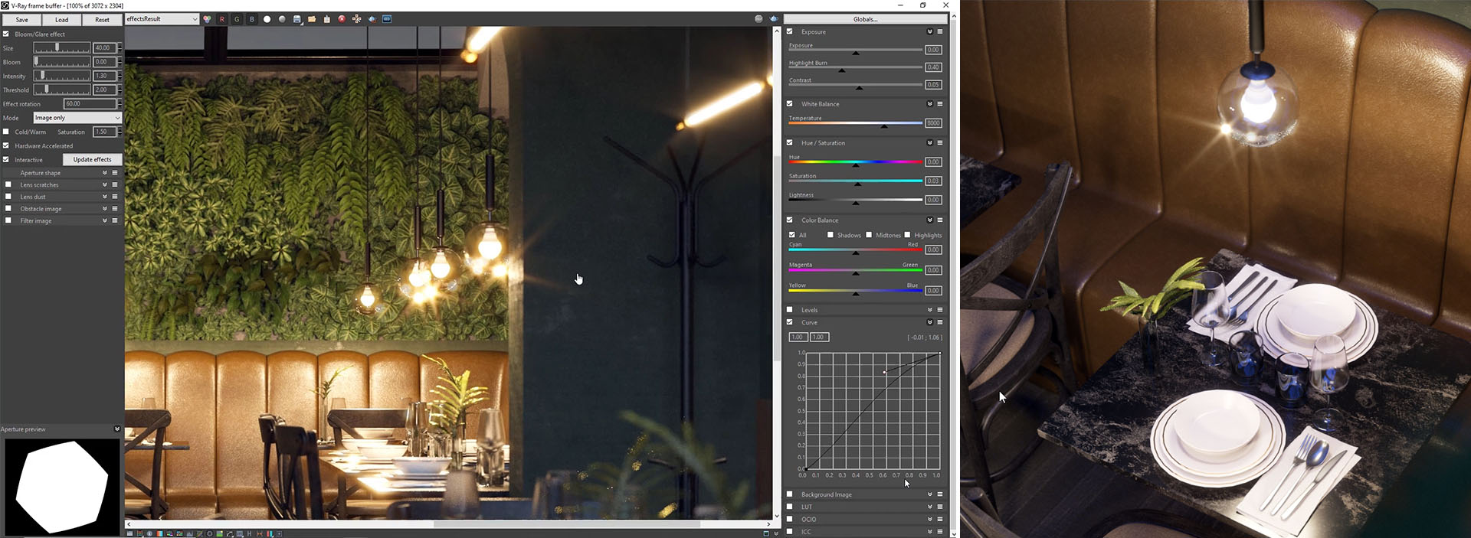1471x538 pixels.
Task: Enable the Levels correction checkbox
Action: [790, 310]
